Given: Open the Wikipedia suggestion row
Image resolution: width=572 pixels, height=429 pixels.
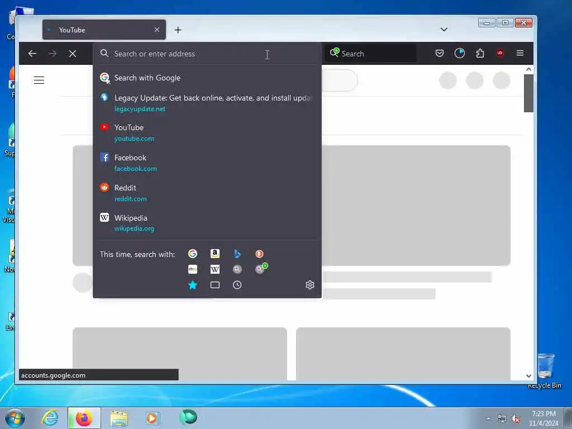Looking at the screenshot, I should tap(207, 223).
